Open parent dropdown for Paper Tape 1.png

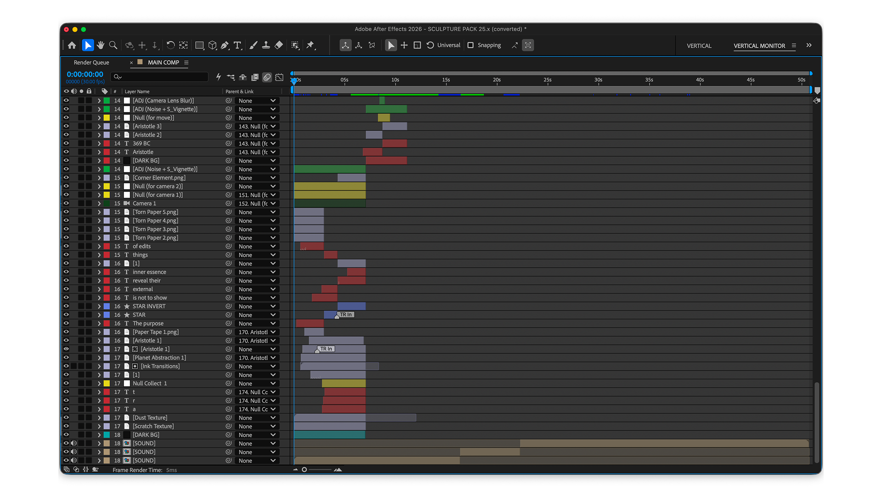[x=257, y=332]
